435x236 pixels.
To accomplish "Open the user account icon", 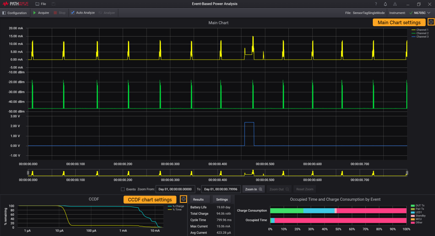I will pyautogui.click(x=395, y=4).
